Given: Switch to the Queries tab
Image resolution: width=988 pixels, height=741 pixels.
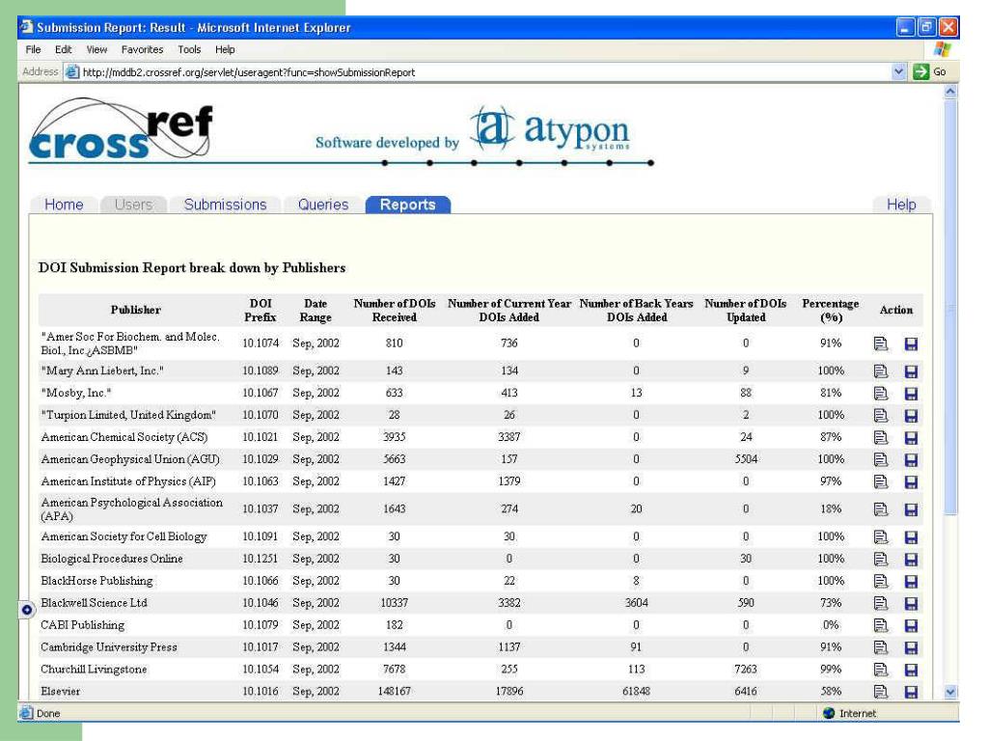Looking at the screenshot, I should pyautogui.click(x=323, y=205).
